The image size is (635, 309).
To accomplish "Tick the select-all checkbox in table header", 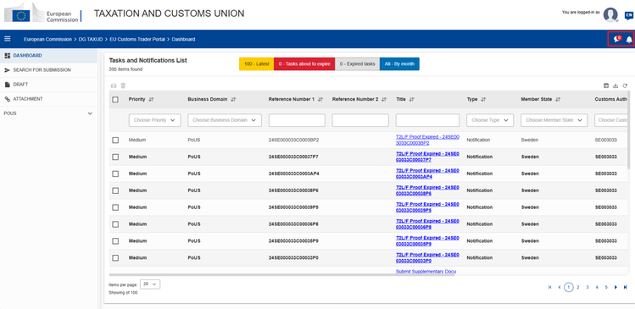I will click(115, 100).
